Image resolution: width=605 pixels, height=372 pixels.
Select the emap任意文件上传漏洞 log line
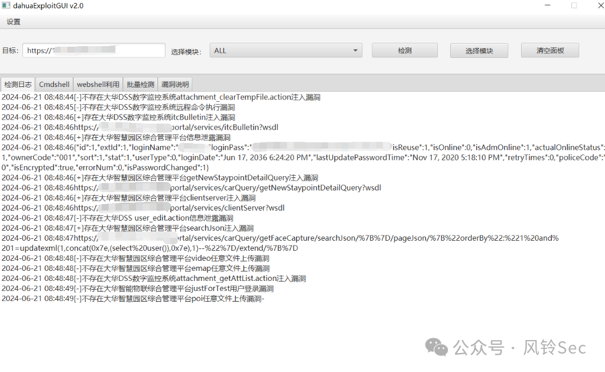click(x=135, y=268)
